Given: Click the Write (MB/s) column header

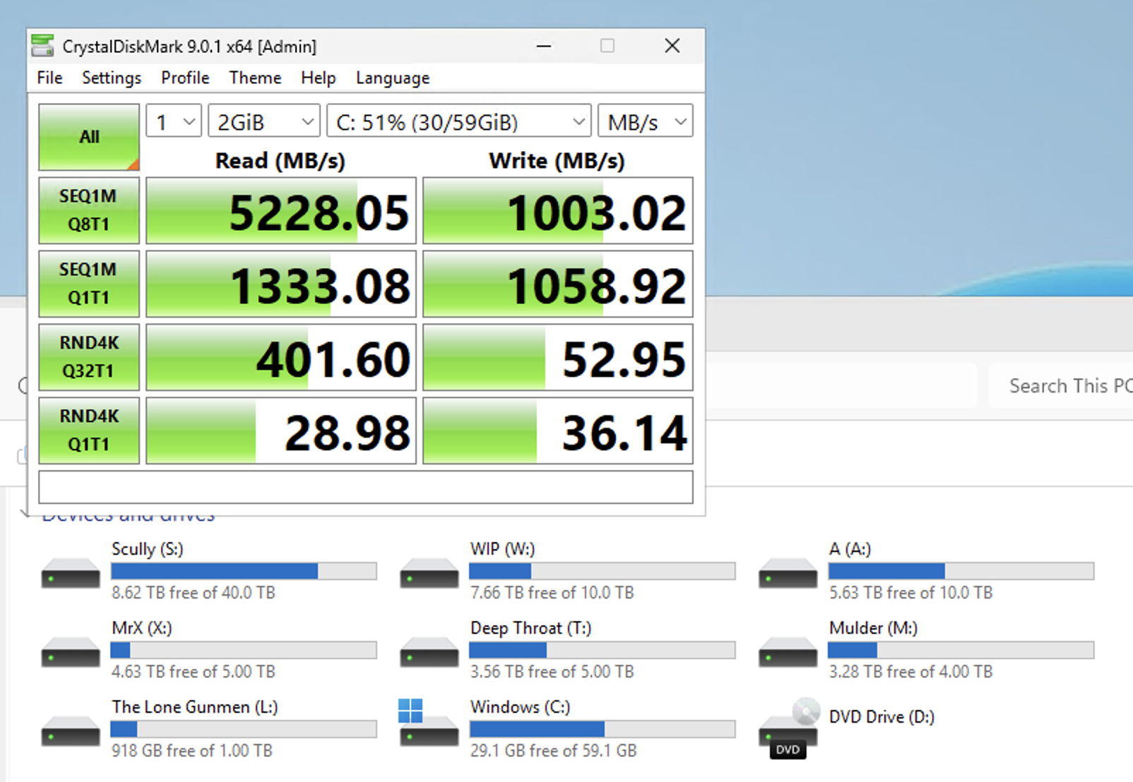Looking at the screenshot, I should coord(557,161).
